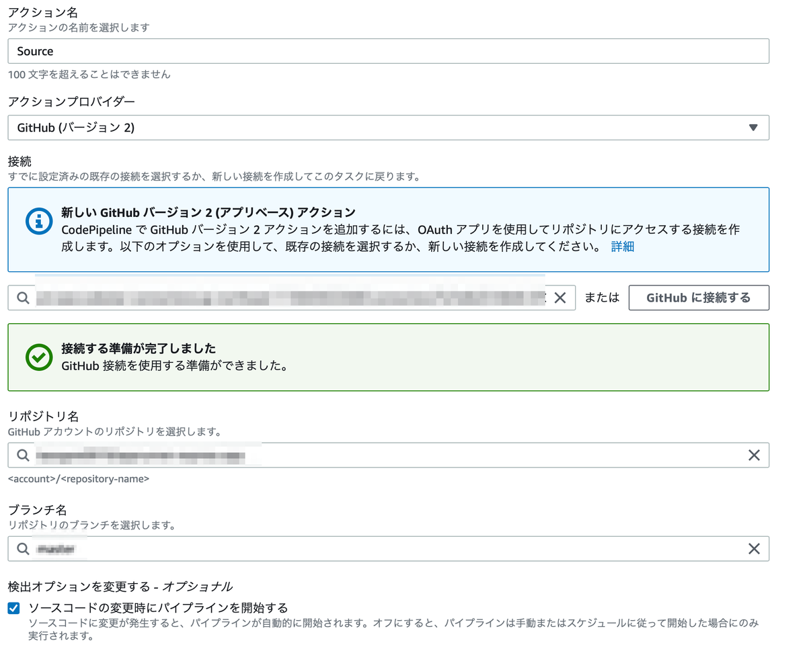Click the magnifier icon in connection field
The height and width of the screenshot is (655, 807).
coord(23,298)
